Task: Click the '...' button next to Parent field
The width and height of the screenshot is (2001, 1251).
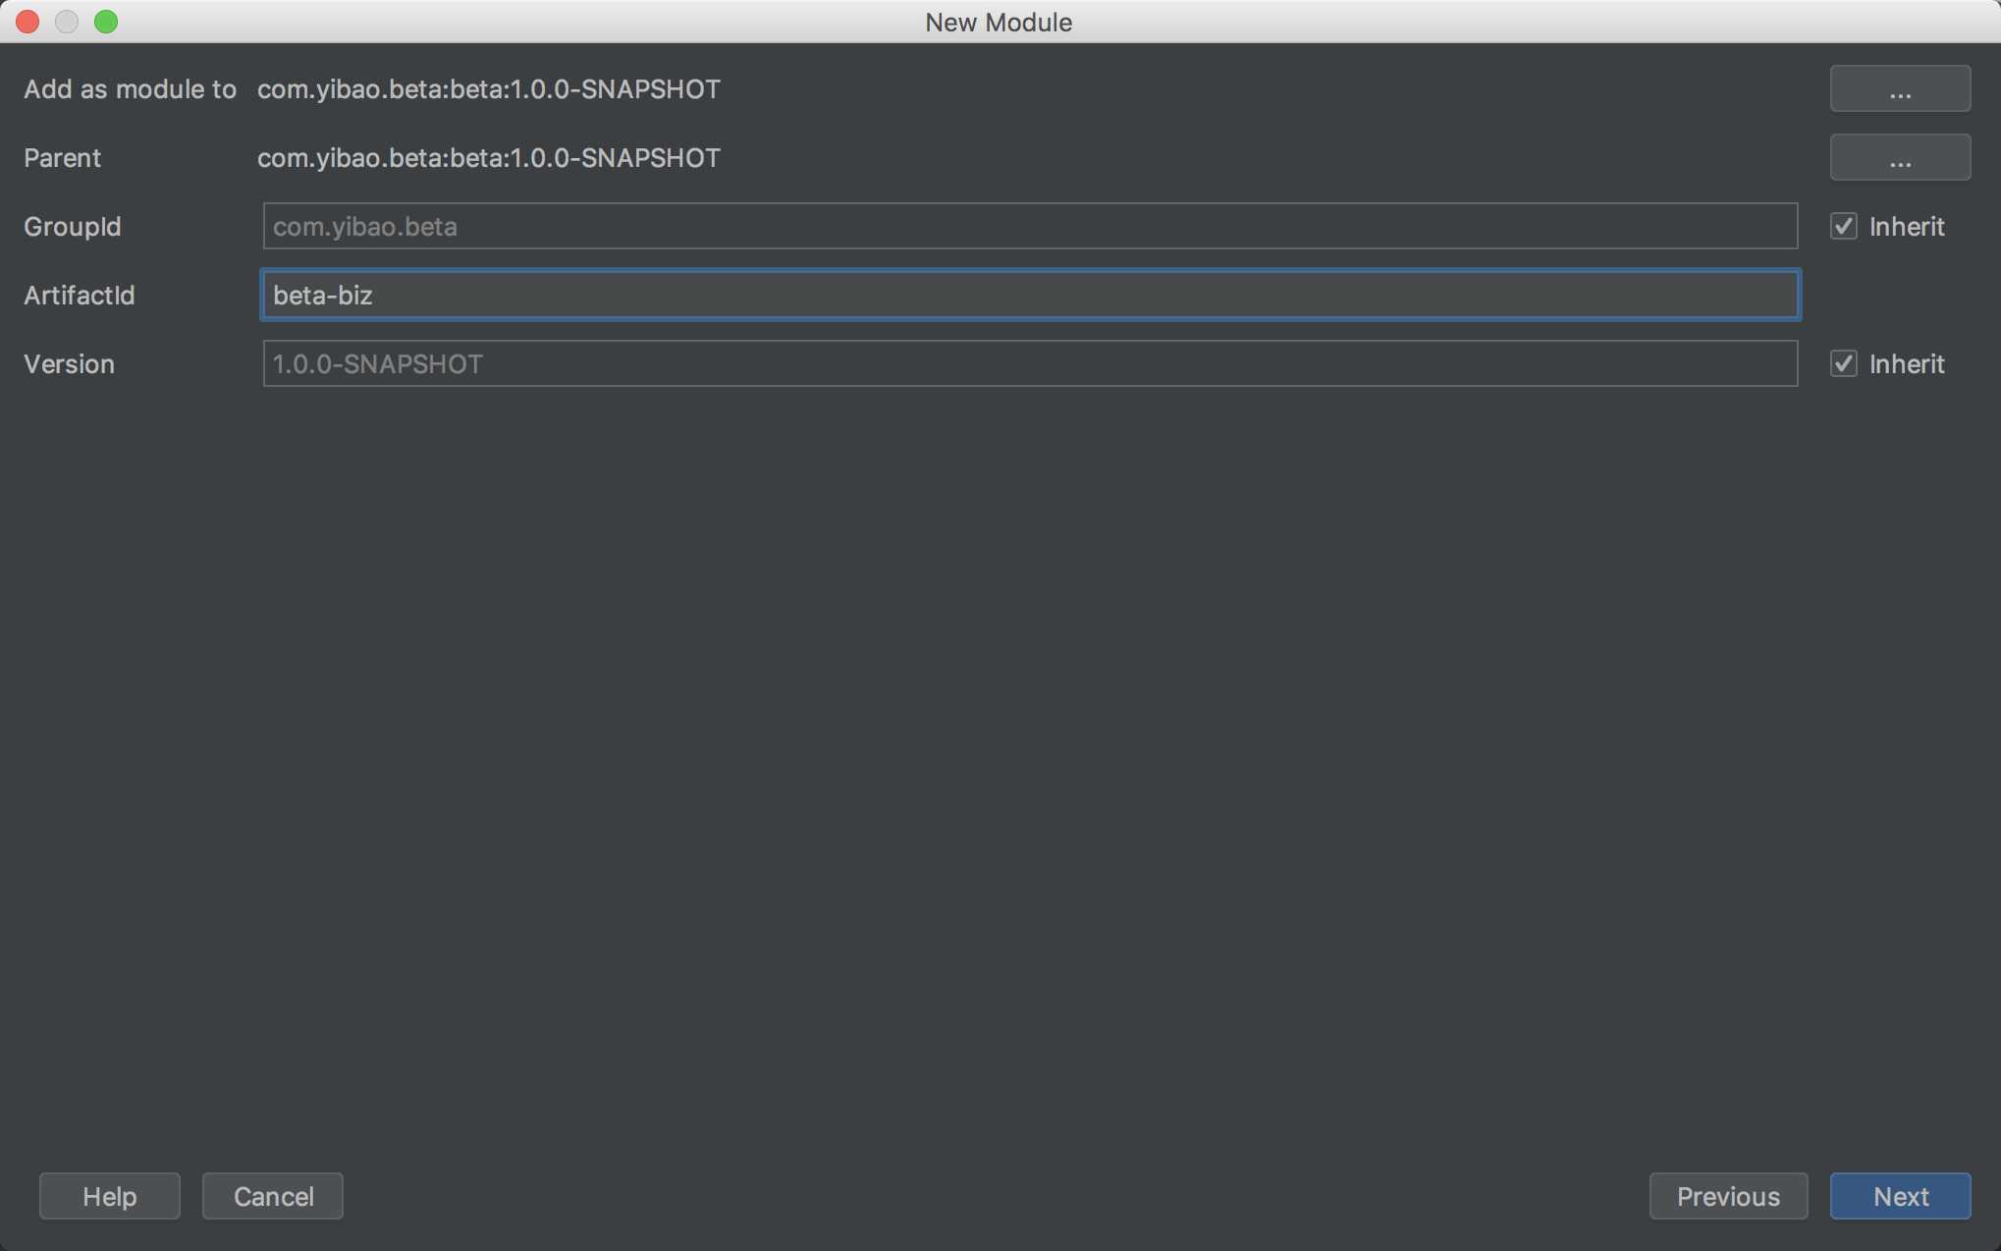Action: point(1900,156)
